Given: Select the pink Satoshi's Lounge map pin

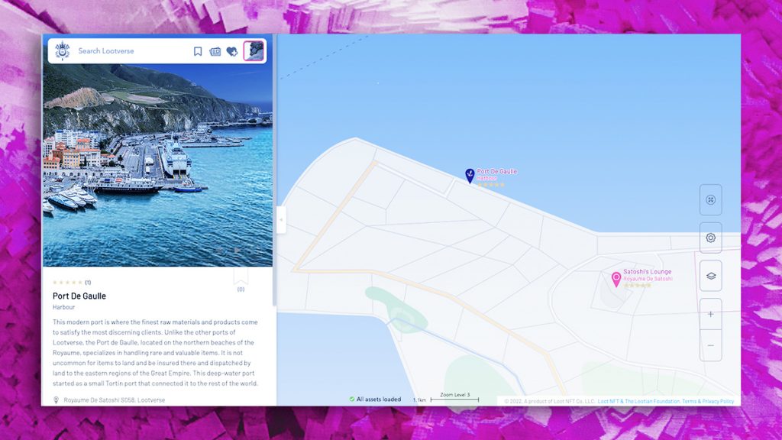Looking at the screenshot, I should pyautogui.click(x=616, y=280).
